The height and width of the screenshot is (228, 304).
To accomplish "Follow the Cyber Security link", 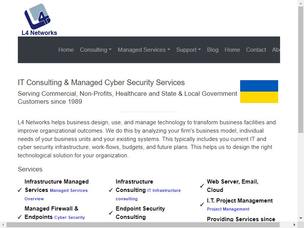I will pos(70,217).
